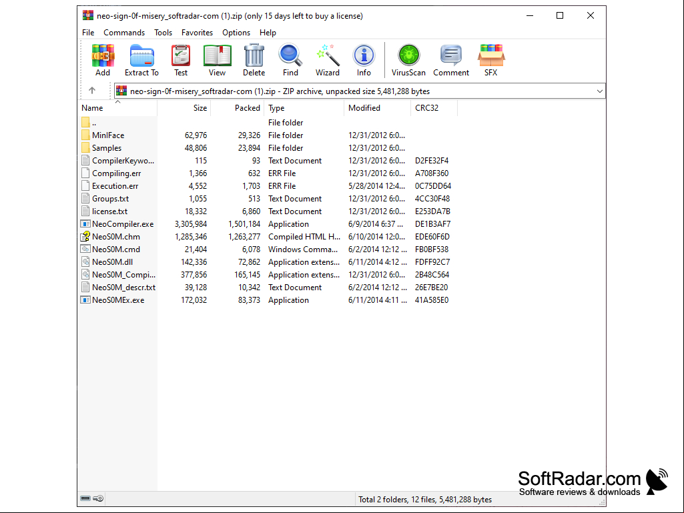The image size is (684, 513).
Task: Click the NeoS0M.dll file icon
Action: coord(85,262)
